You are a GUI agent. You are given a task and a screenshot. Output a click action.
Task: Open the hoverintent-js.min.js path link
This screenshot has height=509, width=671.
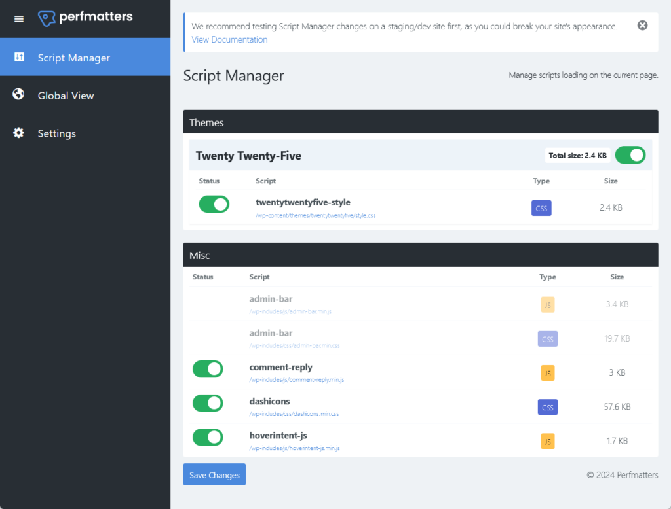(294, 448)
